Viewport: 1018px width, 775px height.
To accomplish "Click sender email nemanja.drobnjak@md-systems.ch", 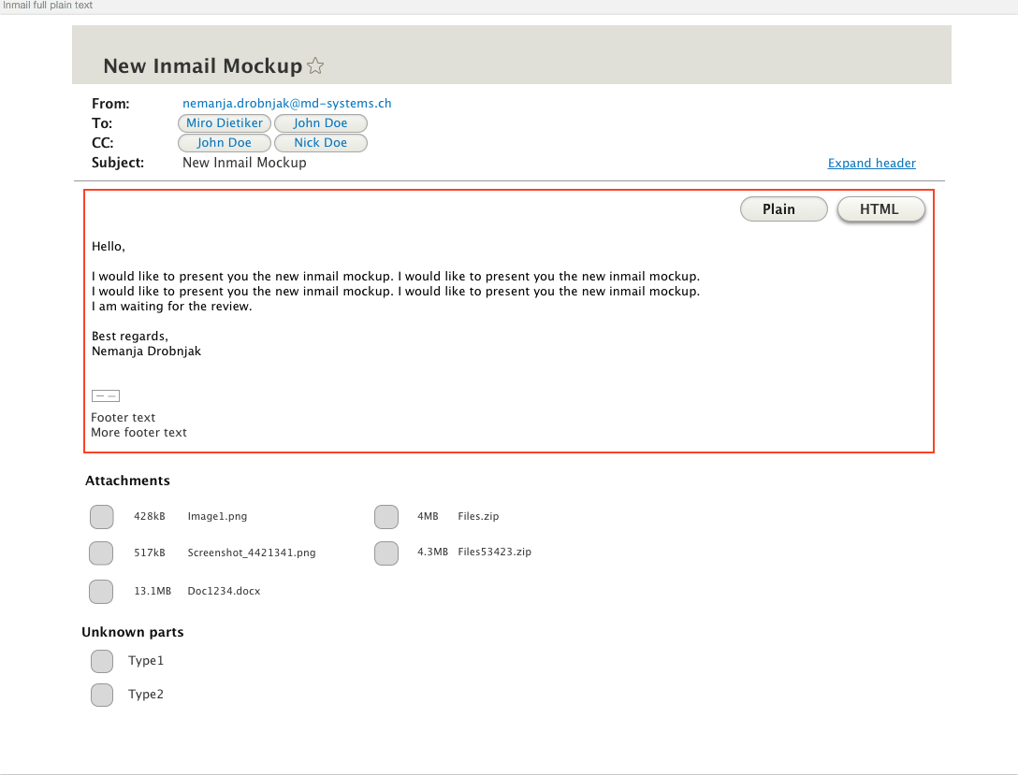I will point(286,104).
